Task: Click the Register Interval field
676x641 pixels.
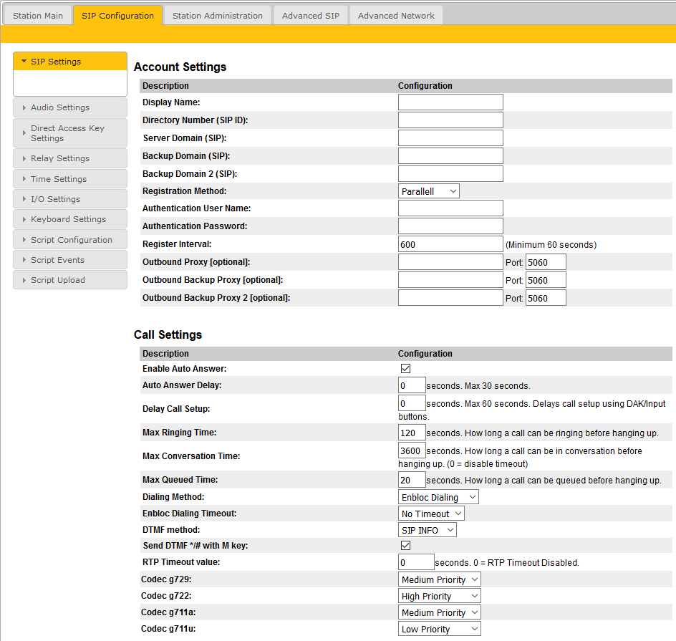Action: click(450, 244)
